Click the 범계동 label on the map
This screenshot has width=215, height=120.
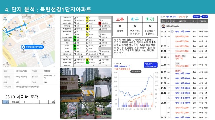(x=46, y=55)
